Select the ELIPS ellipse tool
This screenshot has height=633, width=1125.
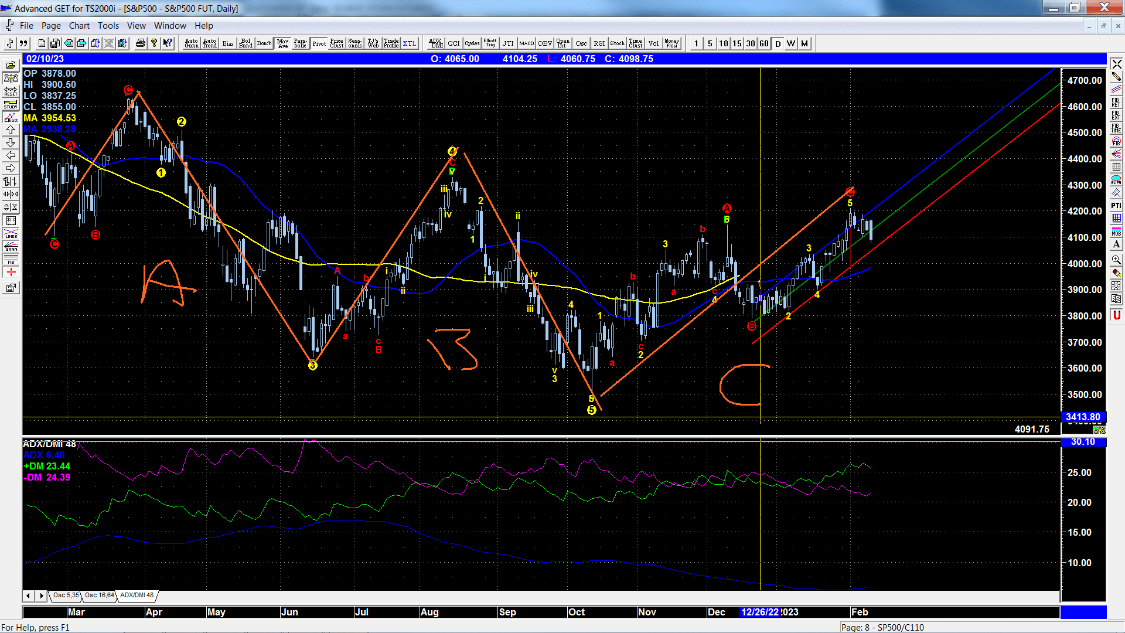coord(1116,180)
